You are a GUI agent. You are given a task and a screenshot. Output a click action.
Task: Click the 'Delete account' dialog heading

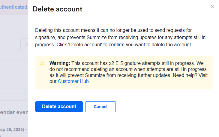tap(57, 9)
